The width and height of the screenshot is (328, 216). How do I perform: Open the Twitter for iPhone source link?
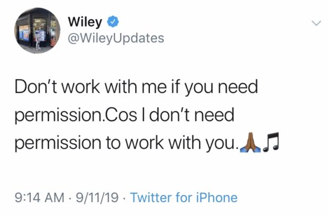click(184, 198)
